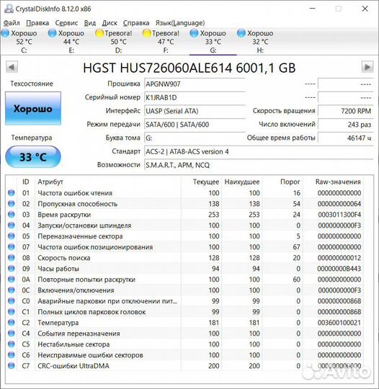The image size is (379, 389).
Task: Click the transfer mode field SATA/600
Action: tap(195, 125)
